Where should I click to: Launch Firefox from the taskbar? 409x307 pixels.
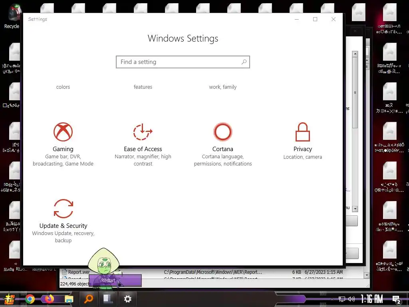coord(49,299)
